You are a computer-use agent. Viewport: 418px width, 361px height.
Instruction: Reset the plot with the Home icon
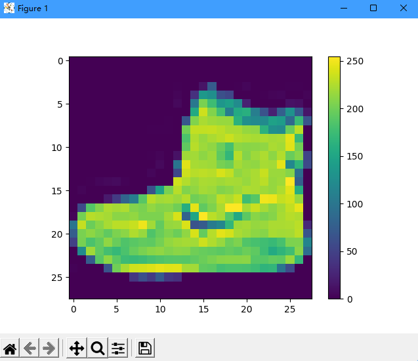10,348
